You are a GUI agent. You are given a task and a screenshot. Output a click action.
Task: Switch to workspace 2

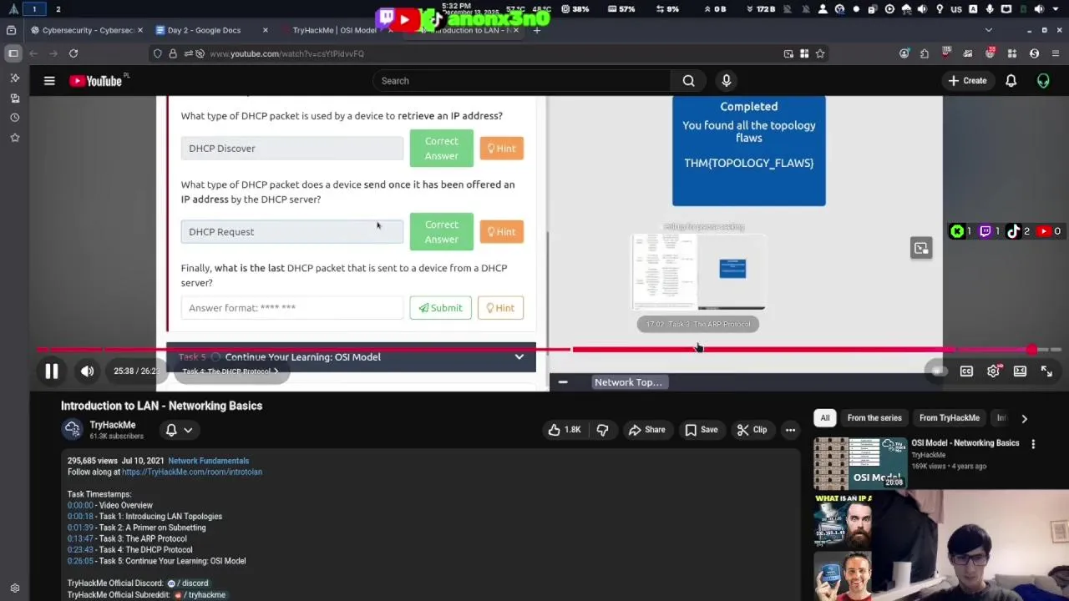pyautogui.click(x=58, y=9)
